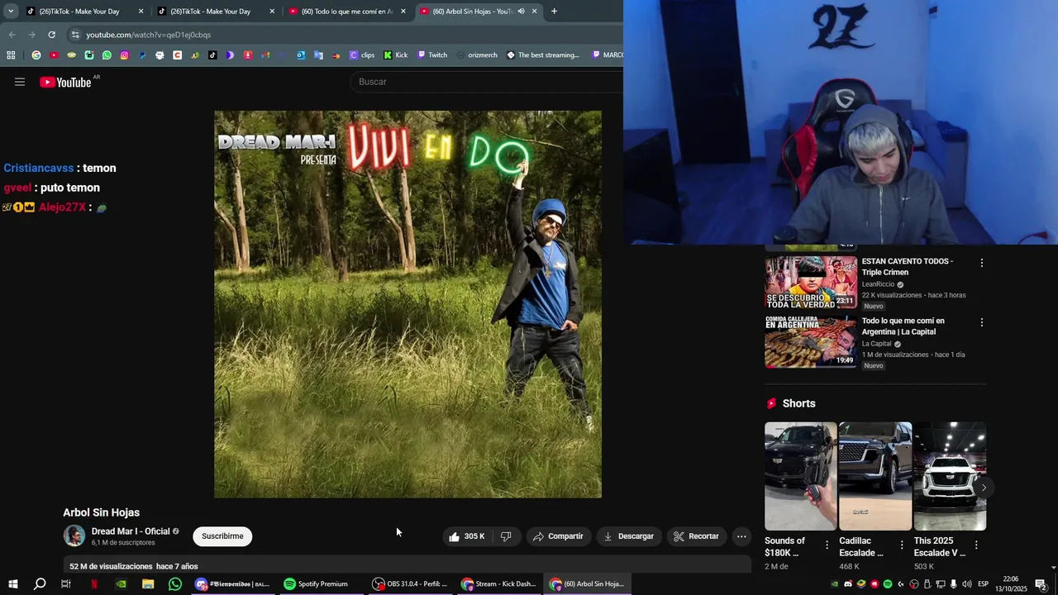Close the Todo lo que me comí tab
Viewport: 1058px width, 595px height.
(403, 12)
